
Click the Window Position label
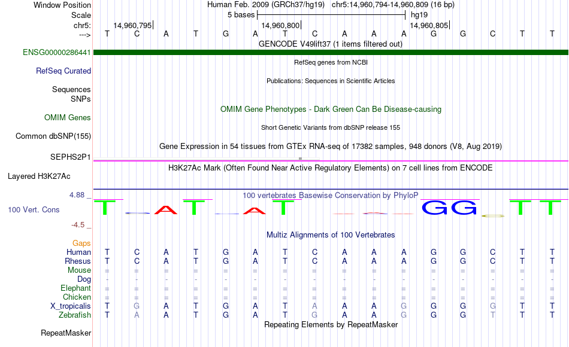(62, 5)
